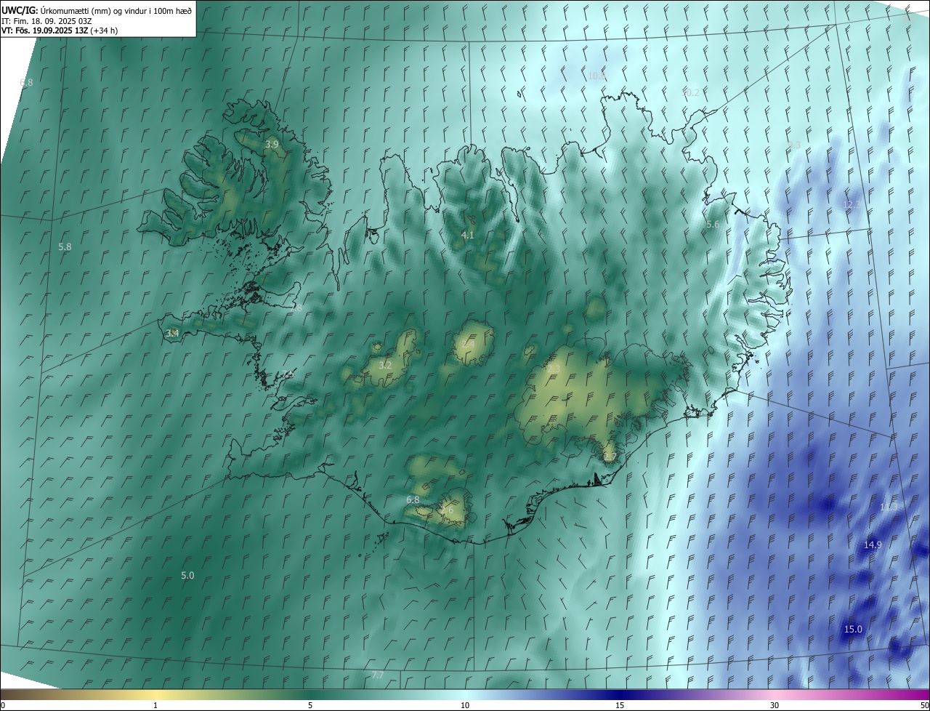
Task: Click the colour bar tick label '50'
Action: pyautogui.click(x=924, y=706)
